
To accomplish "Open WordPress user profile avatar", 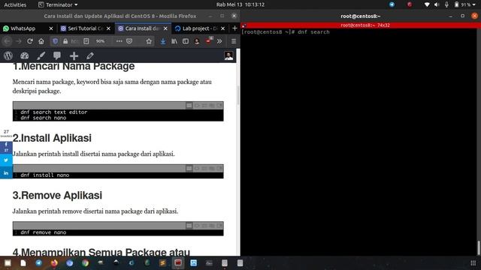I will point(228,55).
